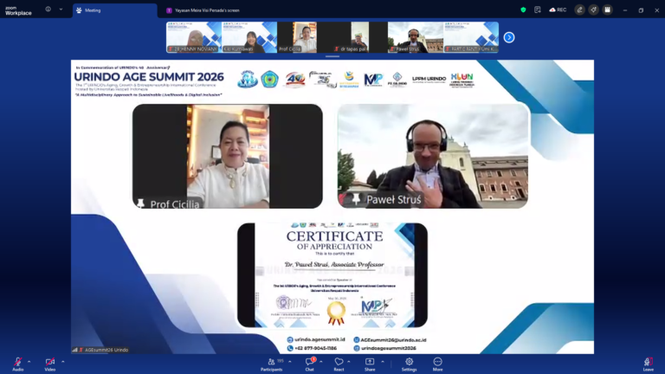Open the Chat panel
Image resolution: width=665 pixels, height=374 pixels.
[x=310, y=364]
